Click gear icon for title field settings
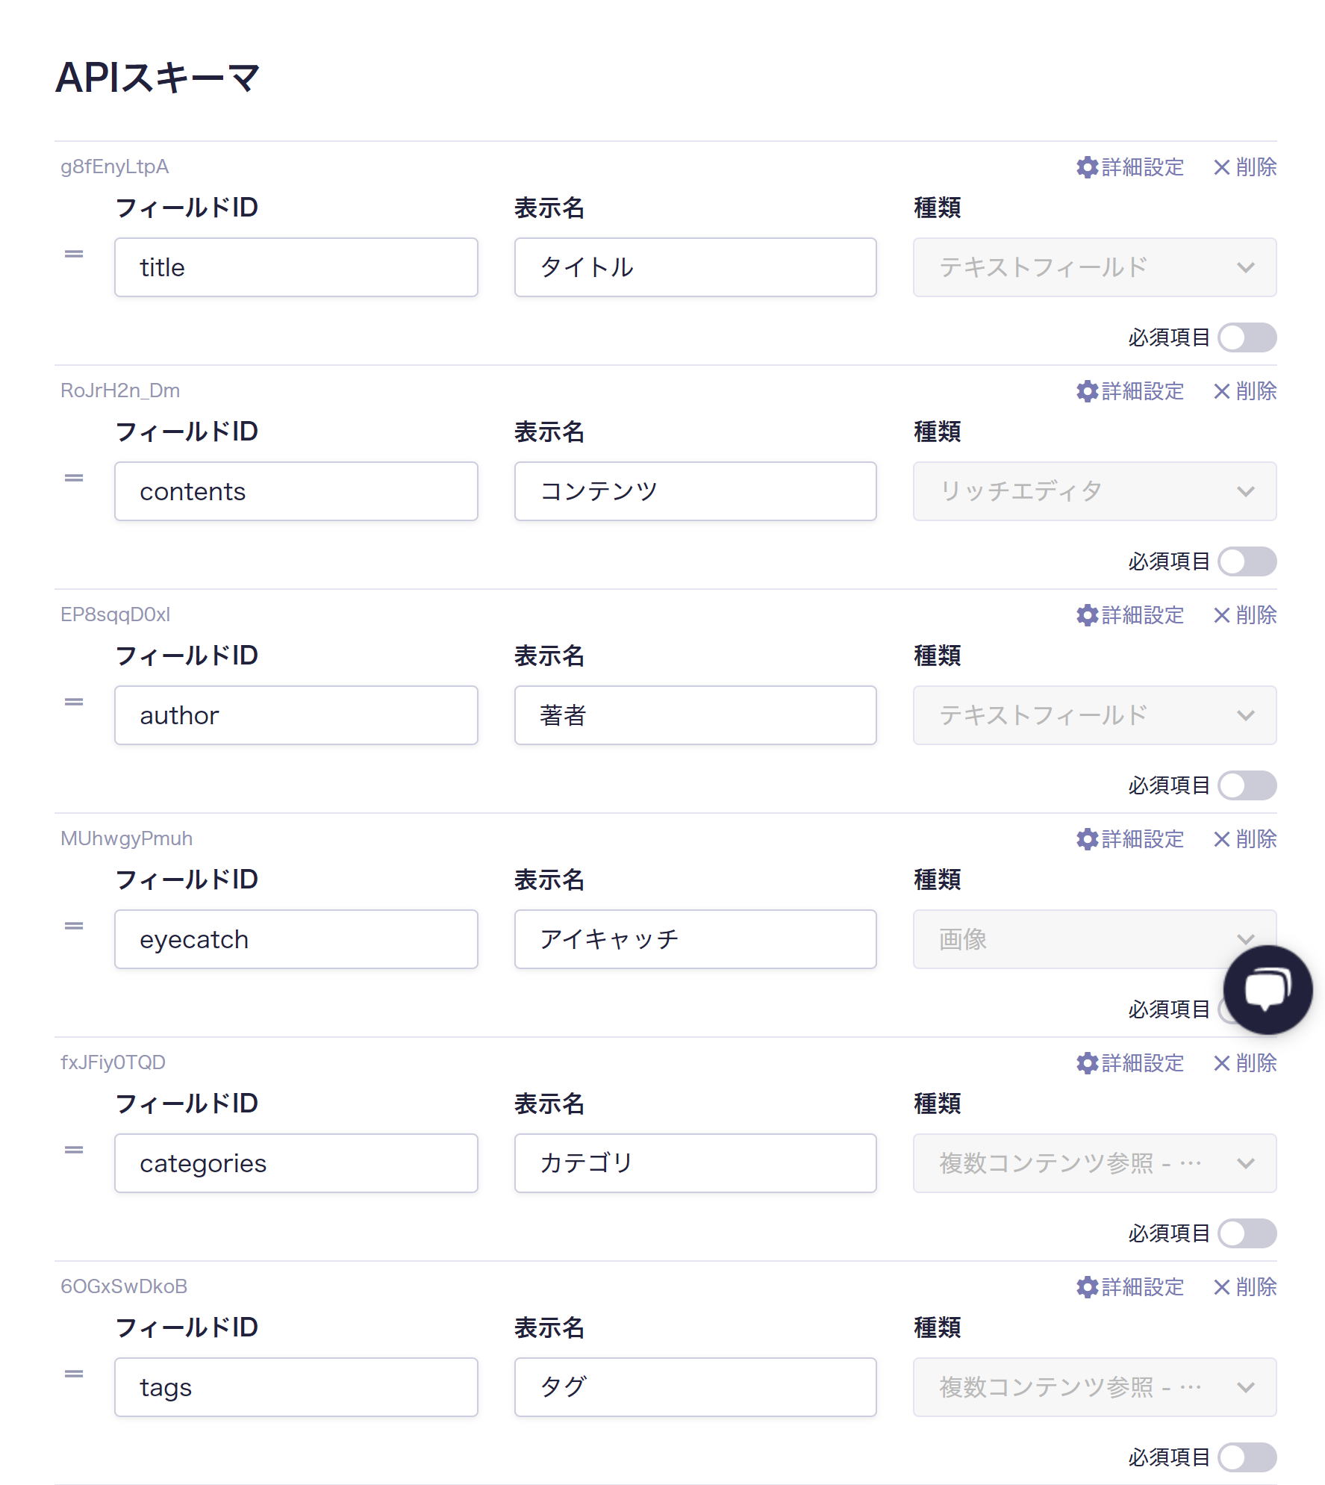 [x=1087, y=167]
